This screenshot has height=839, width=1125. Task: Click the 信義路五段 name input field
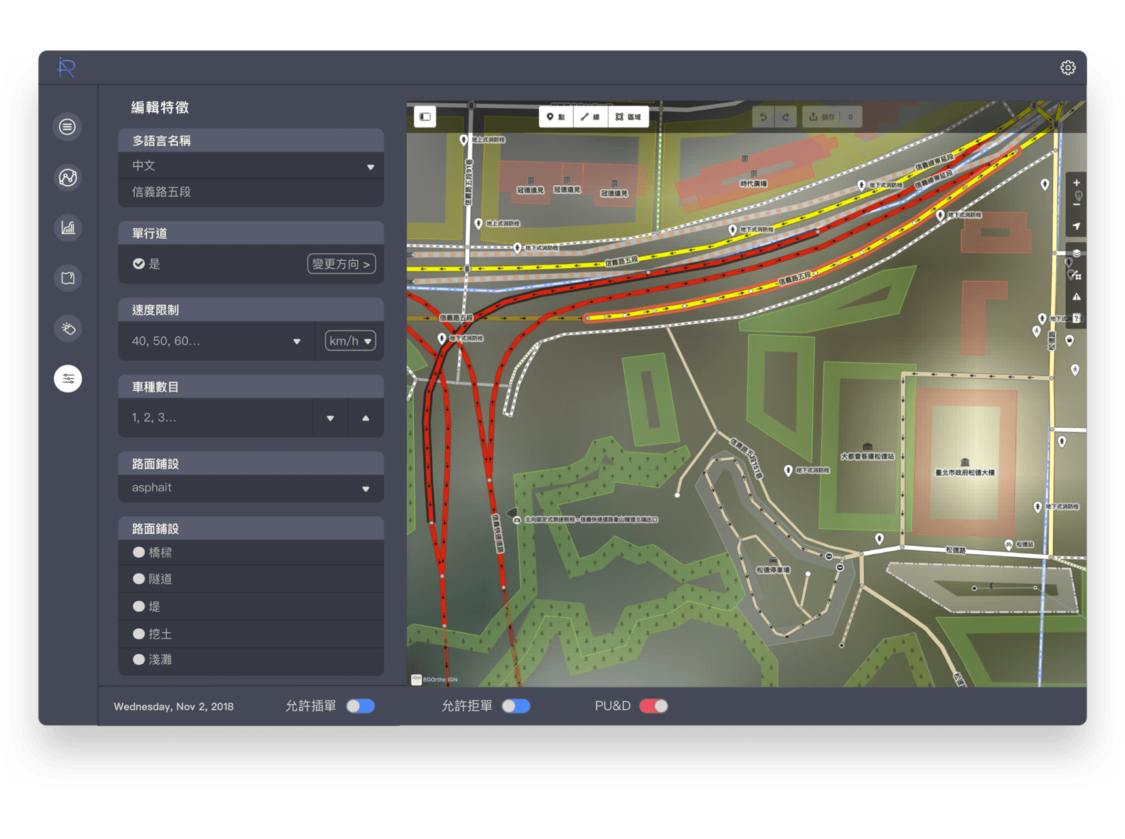[x=251, y=192]
